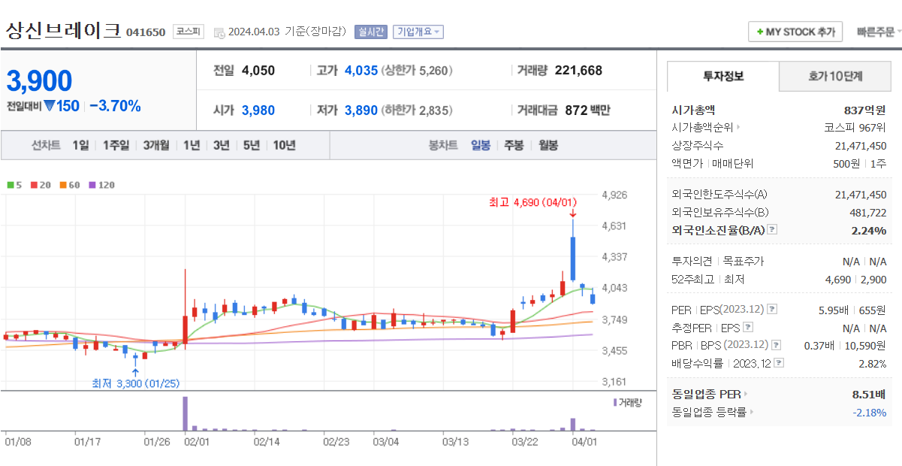Open help icon beside 추정PER EPS
Viewport: 902px width, 466px height.
(x=747, y=328)
